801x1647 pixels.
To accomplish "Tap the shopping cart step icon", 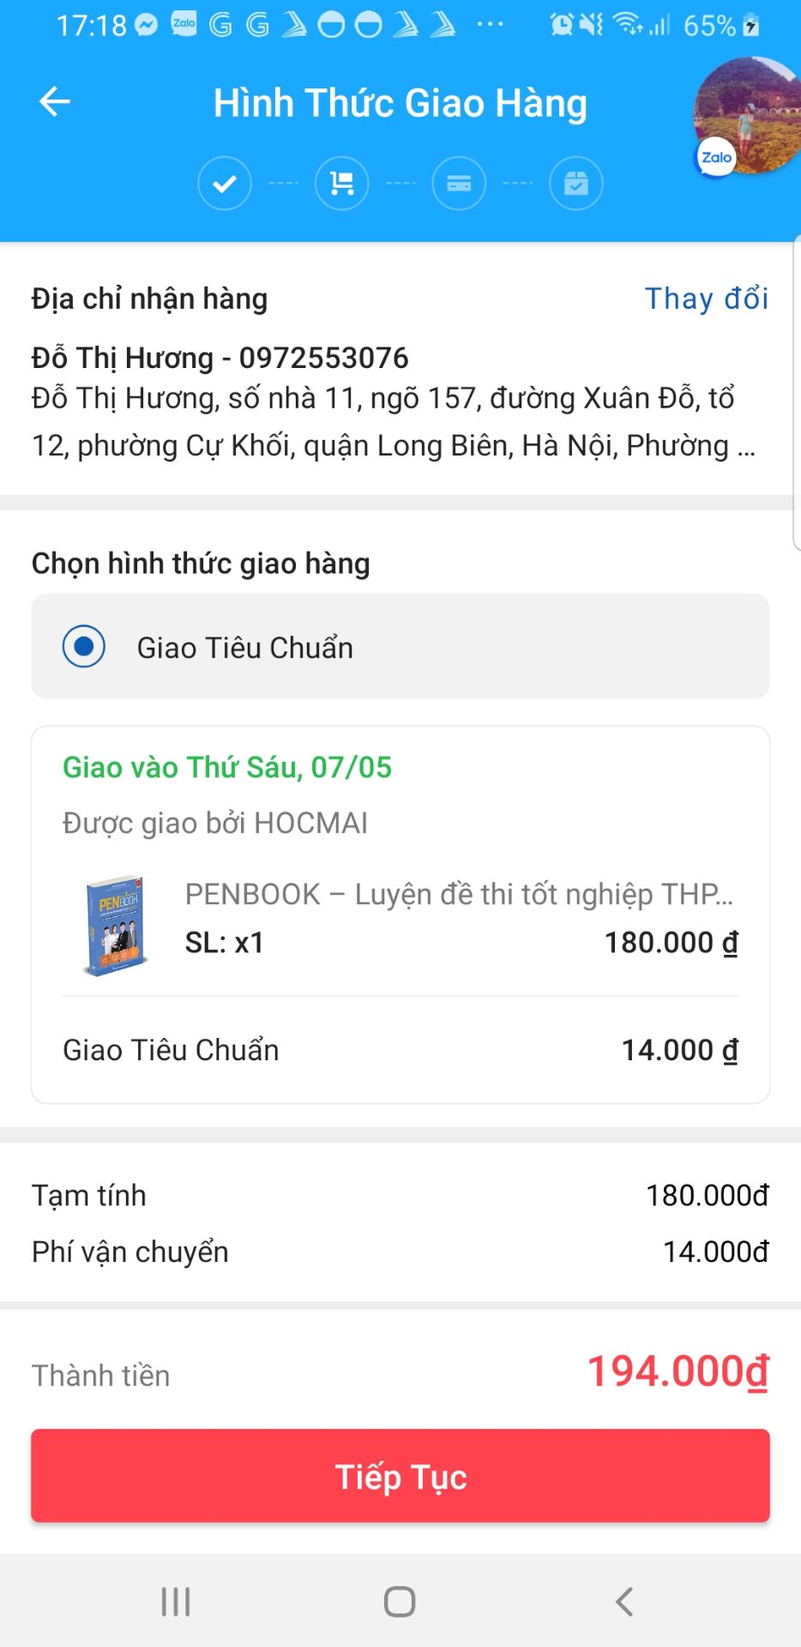I will (x=342, y=184).
